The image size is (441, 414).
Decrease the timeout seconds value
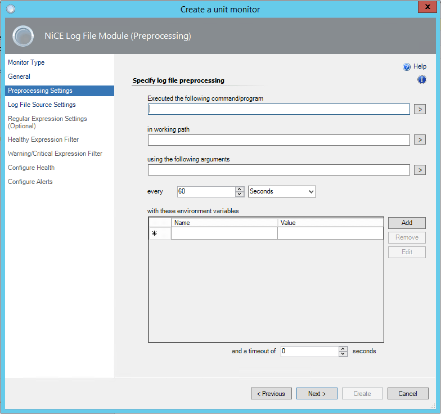click(x=343, y=354)
